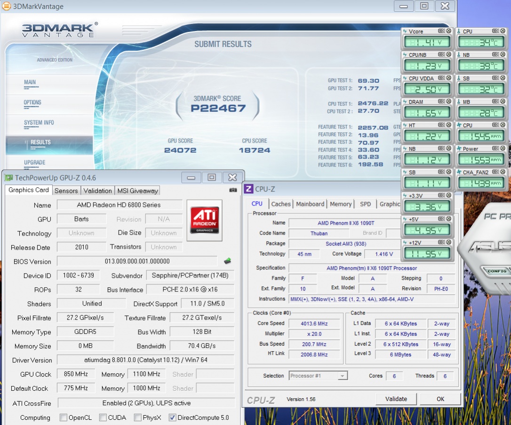Screen dimensions: 511x425
Task: Click the BIOS Version field in GPU-Z
Action: [x=137, y=261]
